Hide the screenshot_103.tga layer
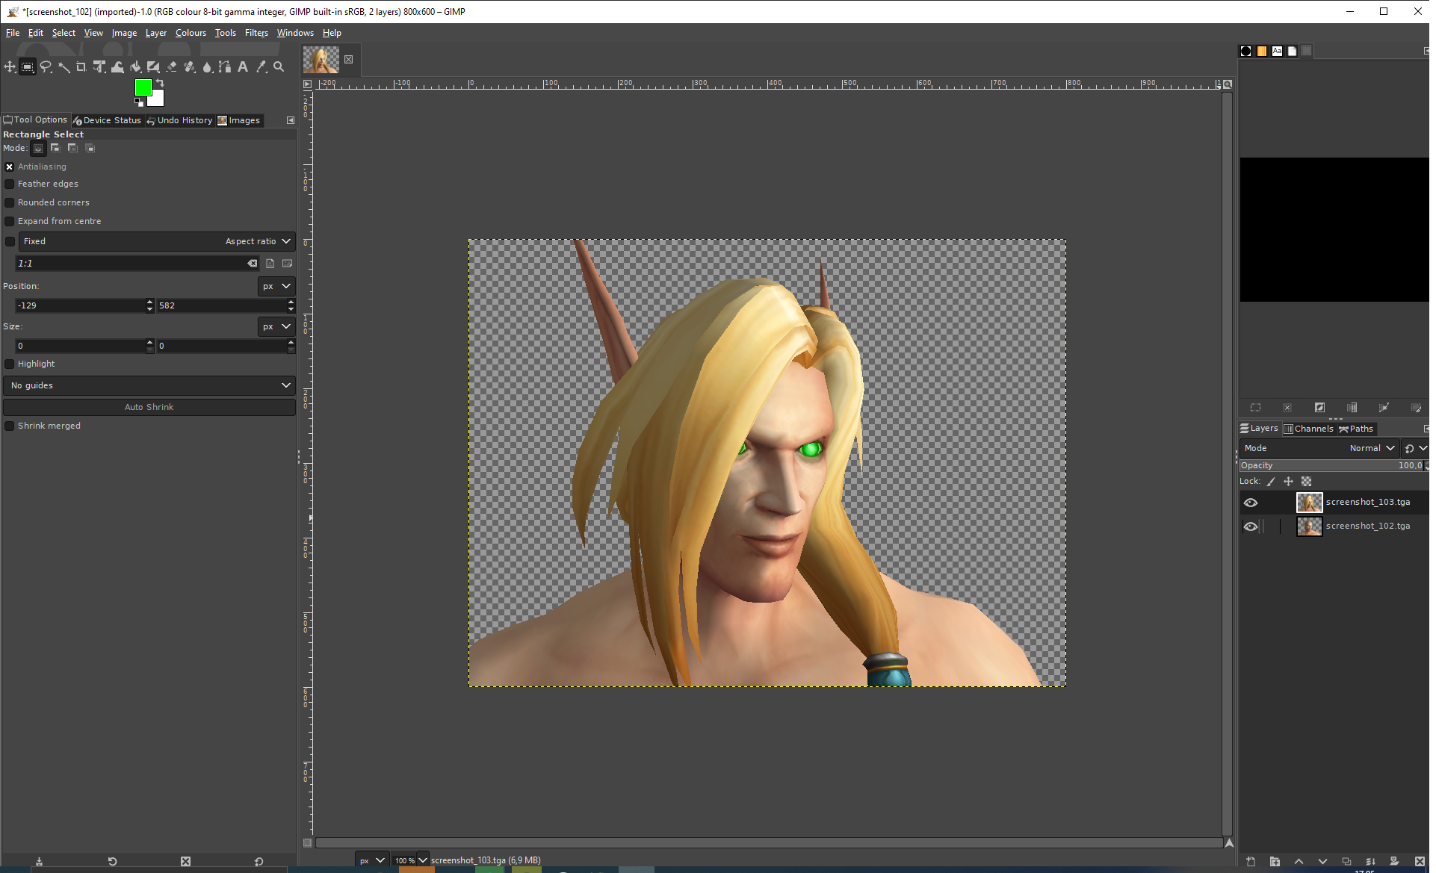1436x873 pixels. pos(1251,503)
